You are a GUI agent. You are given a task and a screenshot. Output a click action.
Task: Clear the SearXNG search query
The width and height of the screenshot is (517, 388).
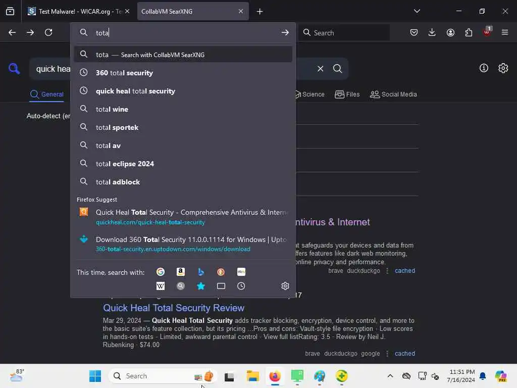point(320,69)
